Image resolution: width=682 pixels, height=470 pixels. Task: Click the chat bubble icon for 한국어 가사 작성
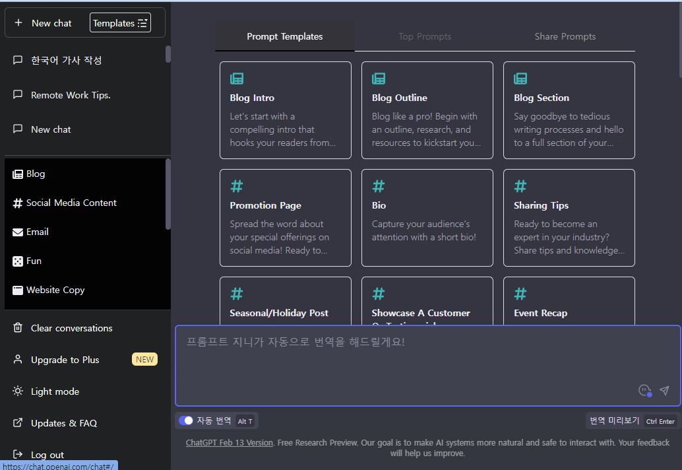click(18, 60)
